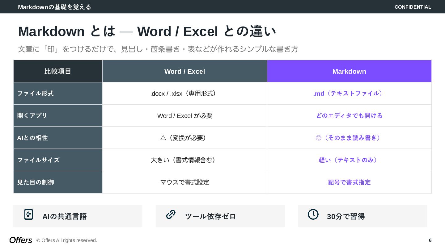Click the clock icon beside 30分で習得
Image resolution: width=445 pixels, height=250 pixels.
click(x=313, y=214)
